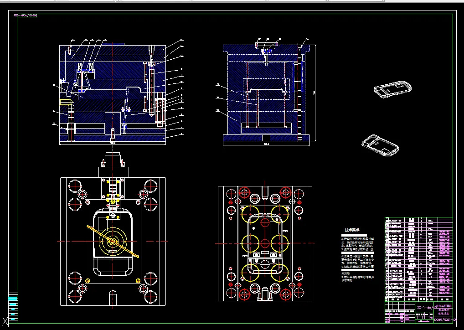Pick the mirrored drawing number label in the sheet corner
The image size is (464, 330).
click(26, 15)
